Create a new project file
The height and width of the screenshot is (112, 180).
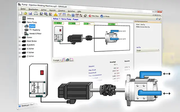pos(21,13)
